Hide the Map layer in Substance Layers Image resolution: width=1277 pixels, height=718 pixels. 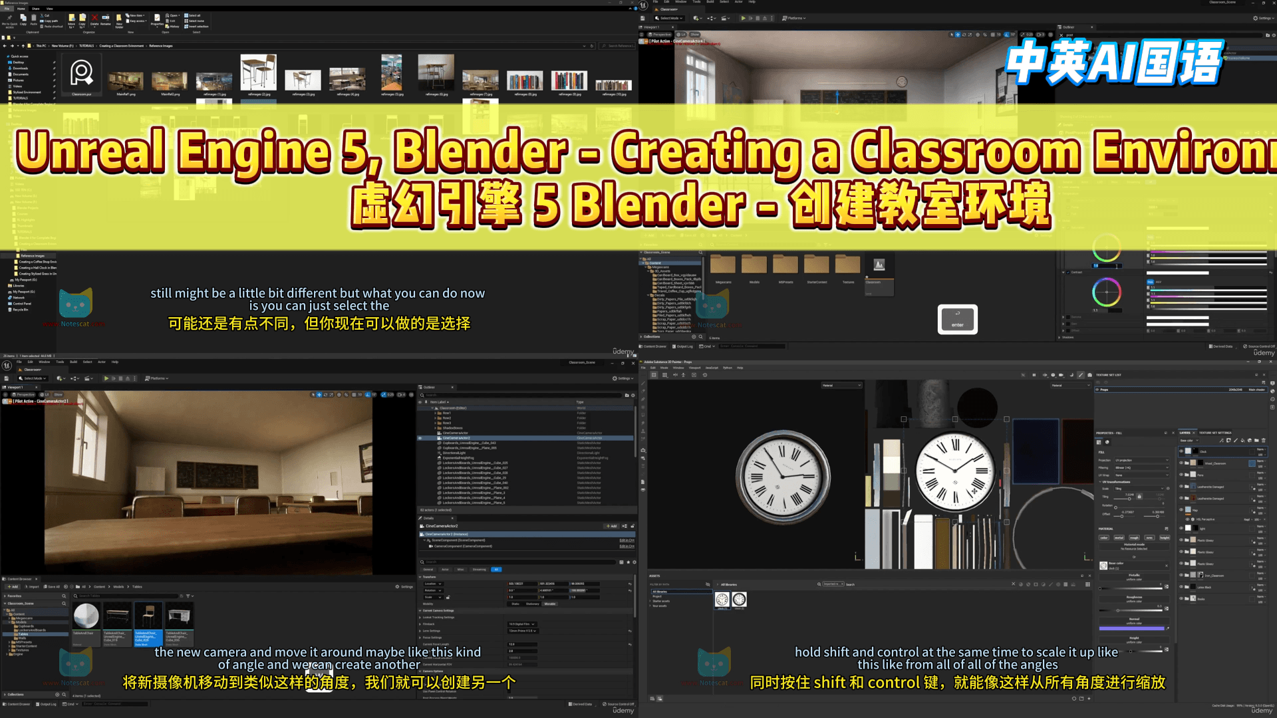1181,510
